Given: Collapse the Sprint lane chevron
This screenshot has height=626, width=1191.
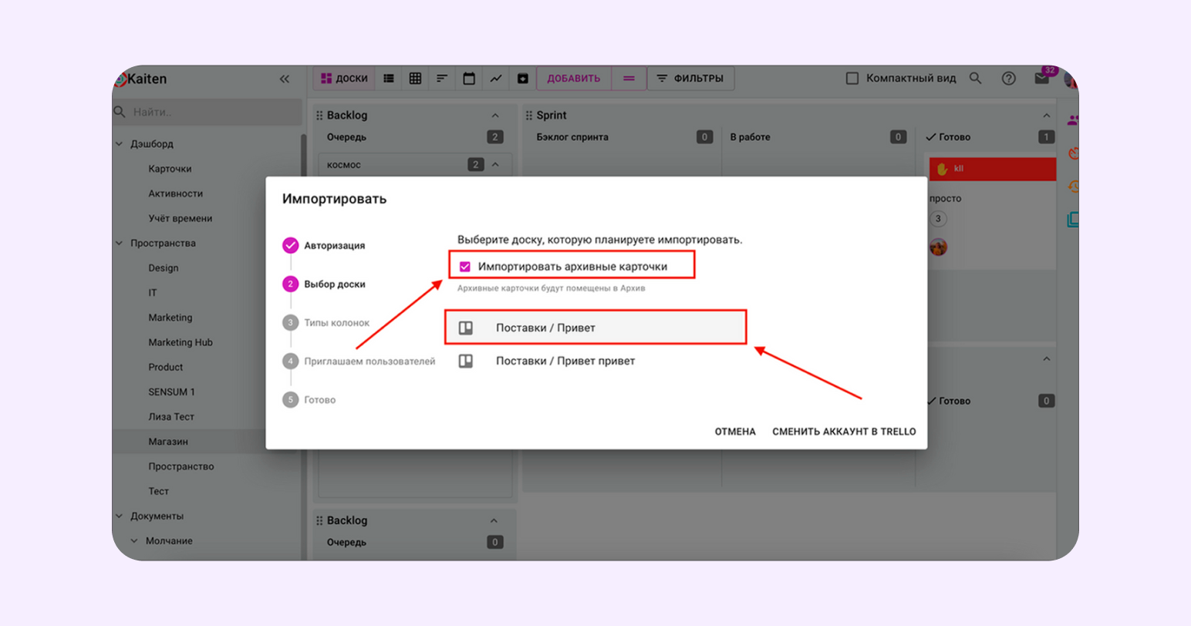Looking at the screenshot, I should point(1046,115).
